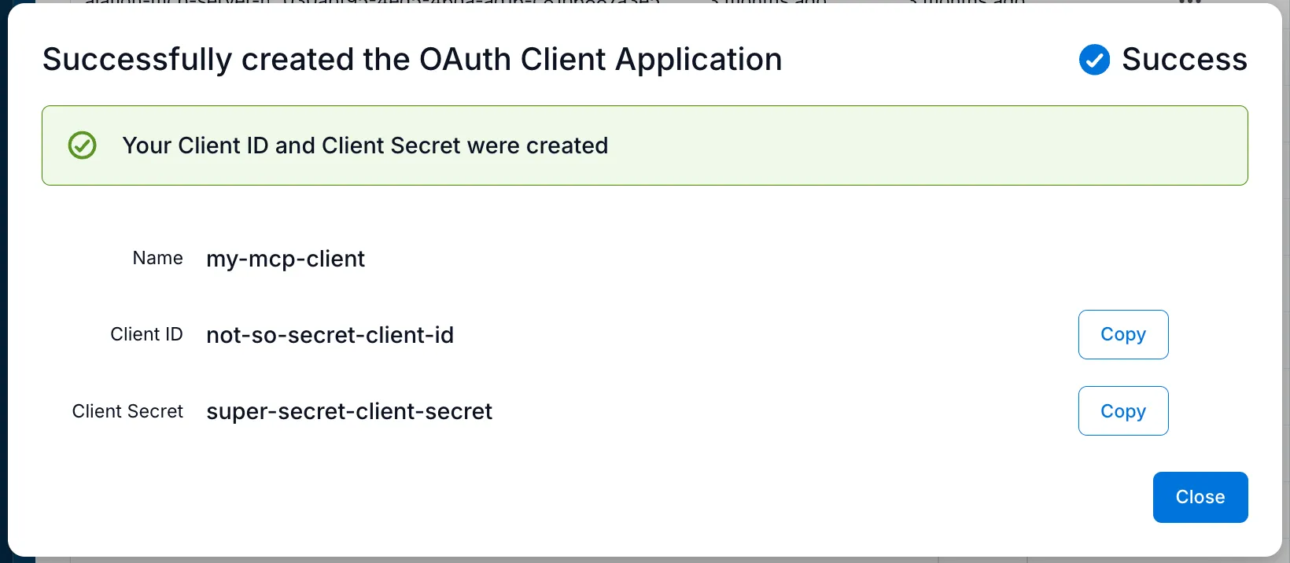Select the Client ID text not-so-secret-client-id
The image size is (1290, 563).
[x=330, y=335]
